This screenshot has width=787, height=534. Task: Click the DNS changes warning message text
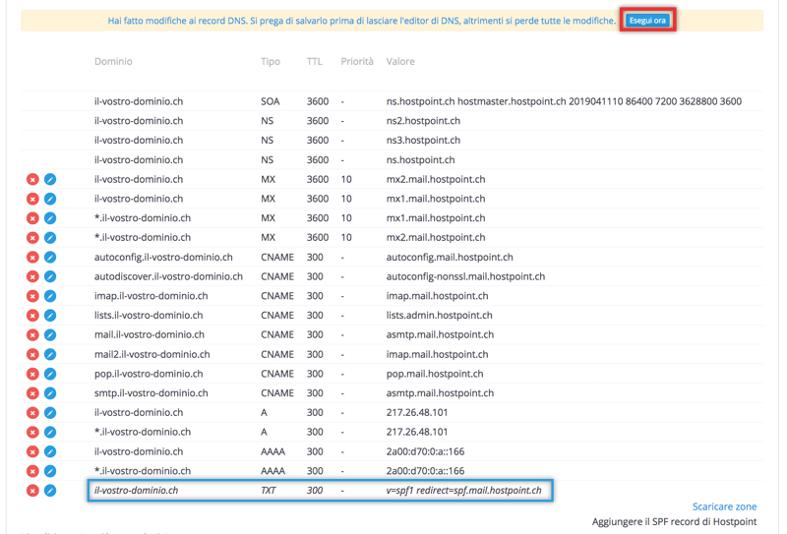tap(361, 21)
